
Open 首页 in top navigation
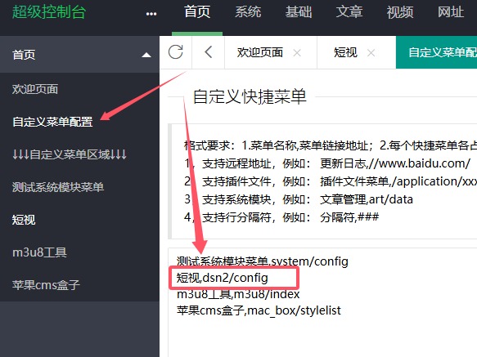pos(197,12)
